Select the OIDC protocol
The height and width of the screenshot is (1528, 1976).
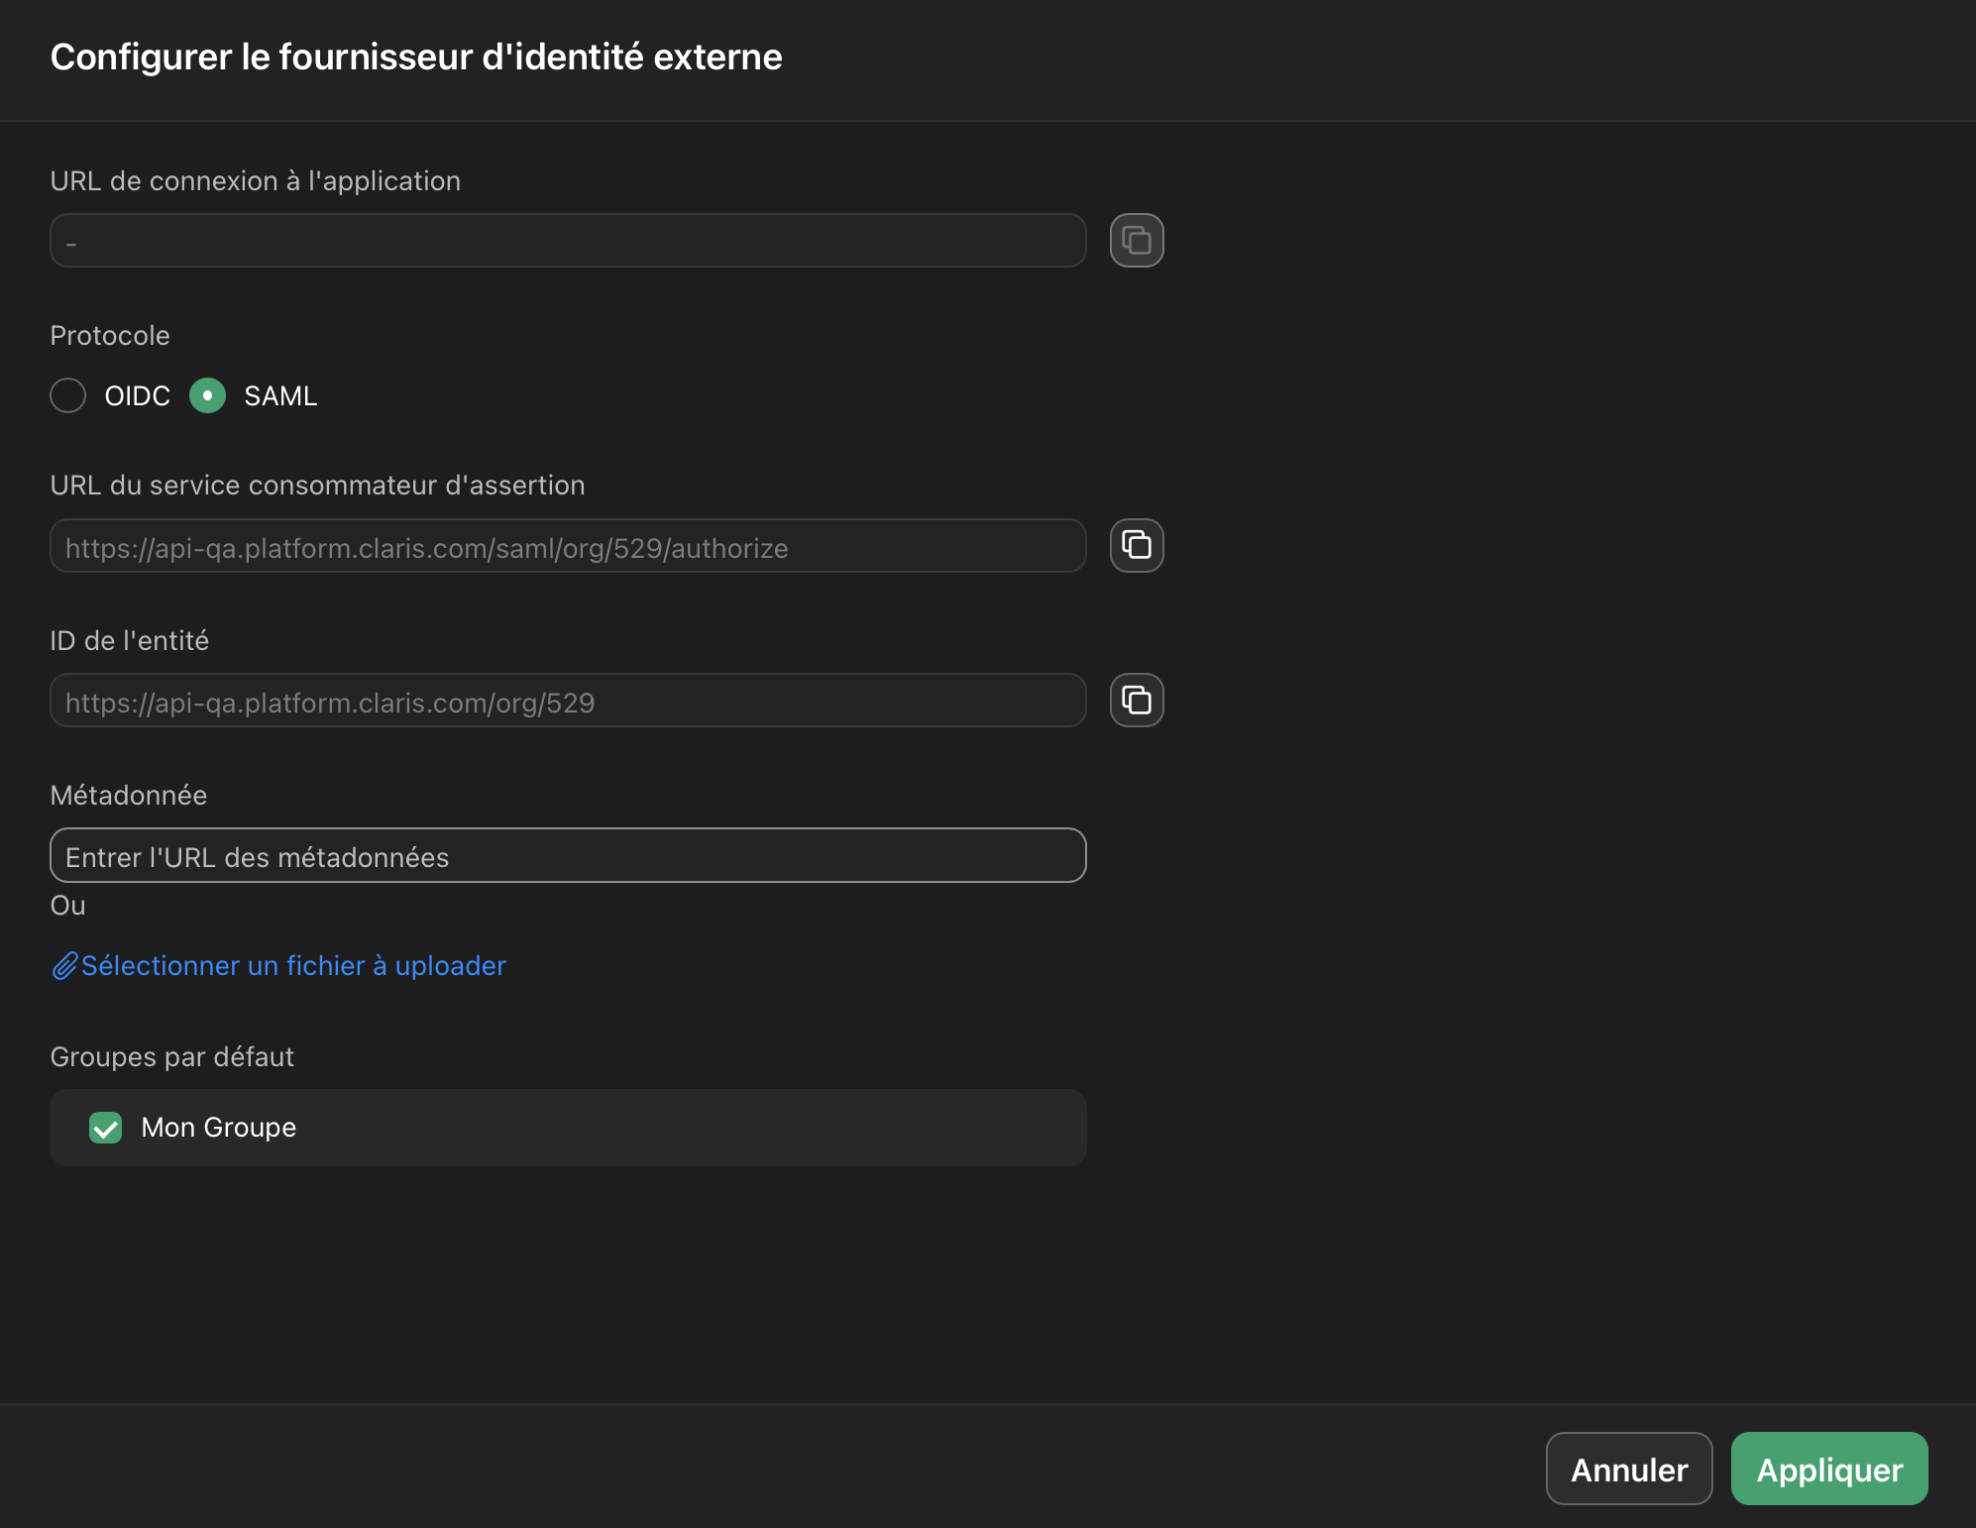pyautogui.click(x=67, y=395)
